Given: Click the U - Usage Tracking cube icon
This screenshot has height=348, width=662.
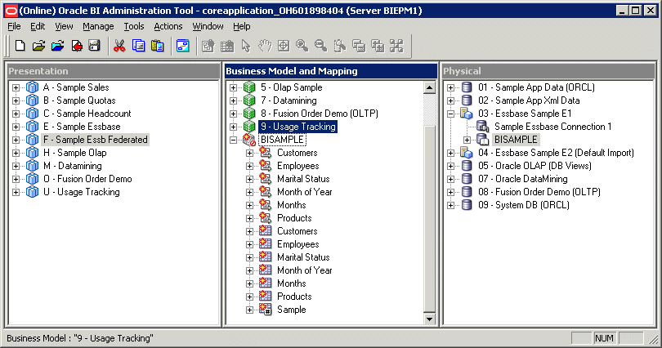Looking at the screenshot, I should 32,192.
